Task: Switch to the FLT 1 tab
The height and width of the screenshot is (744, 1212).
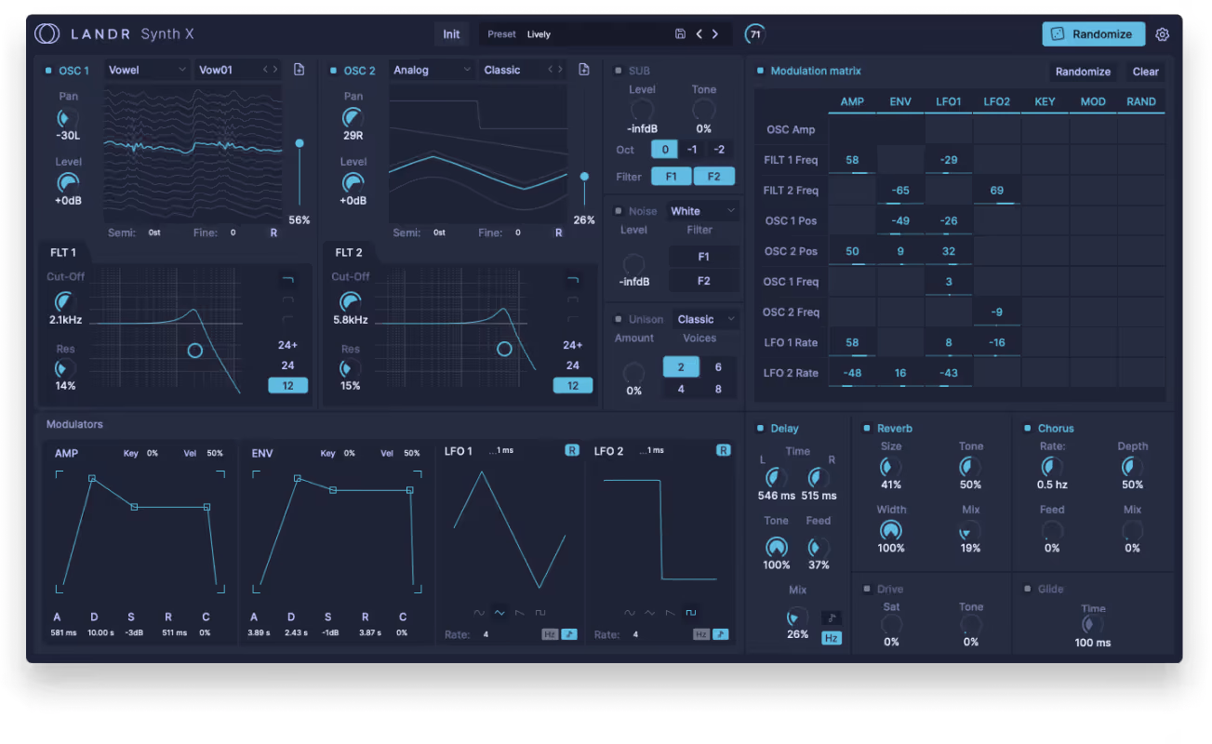Action: 63,252
